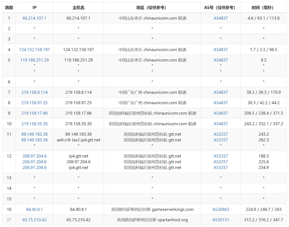Click AS4837 link in hop 4 row

220,49
